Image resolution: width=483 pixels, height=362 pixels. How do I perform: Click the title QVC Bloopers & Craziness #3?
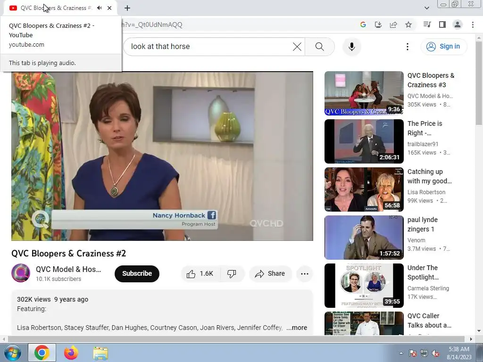pos(431,80)
